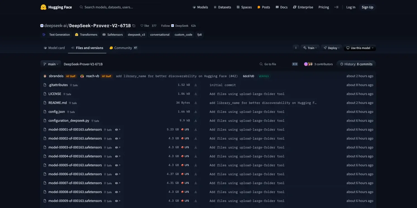Click Safe badge on LICENSE
This screenshot has width=417, height=208.
coord(67,94)
